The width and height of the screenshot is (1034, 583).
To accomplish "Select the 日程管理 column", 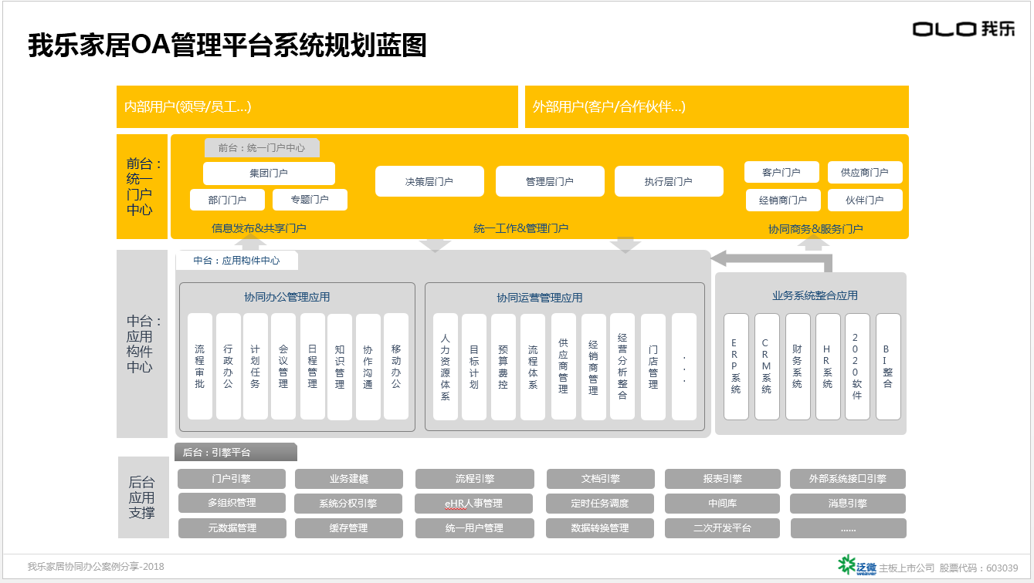I will (313, 366).
